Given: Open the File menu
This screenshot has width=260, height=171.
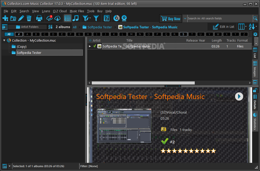Looking at the screenshot, I should click(x=6, y=11).
